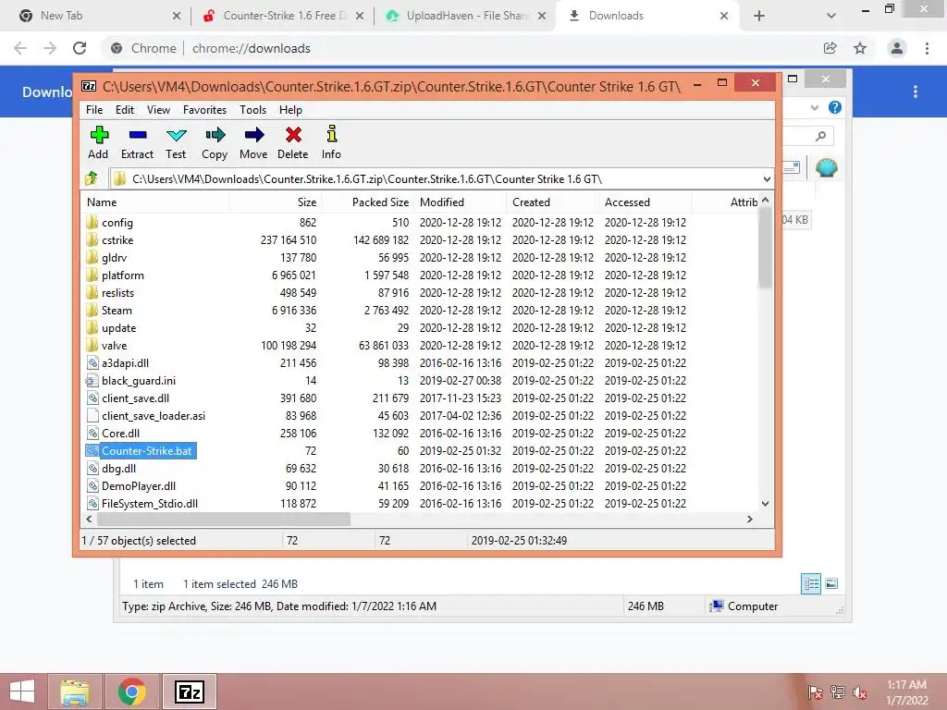Screen dimensions: 947x710
Task: Click scroll down arrow in file list
Action: [765, 504]
